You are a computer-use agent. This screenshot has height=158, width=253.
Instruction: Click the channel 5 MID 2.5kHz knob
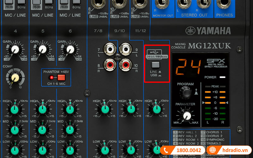[42, 130]
